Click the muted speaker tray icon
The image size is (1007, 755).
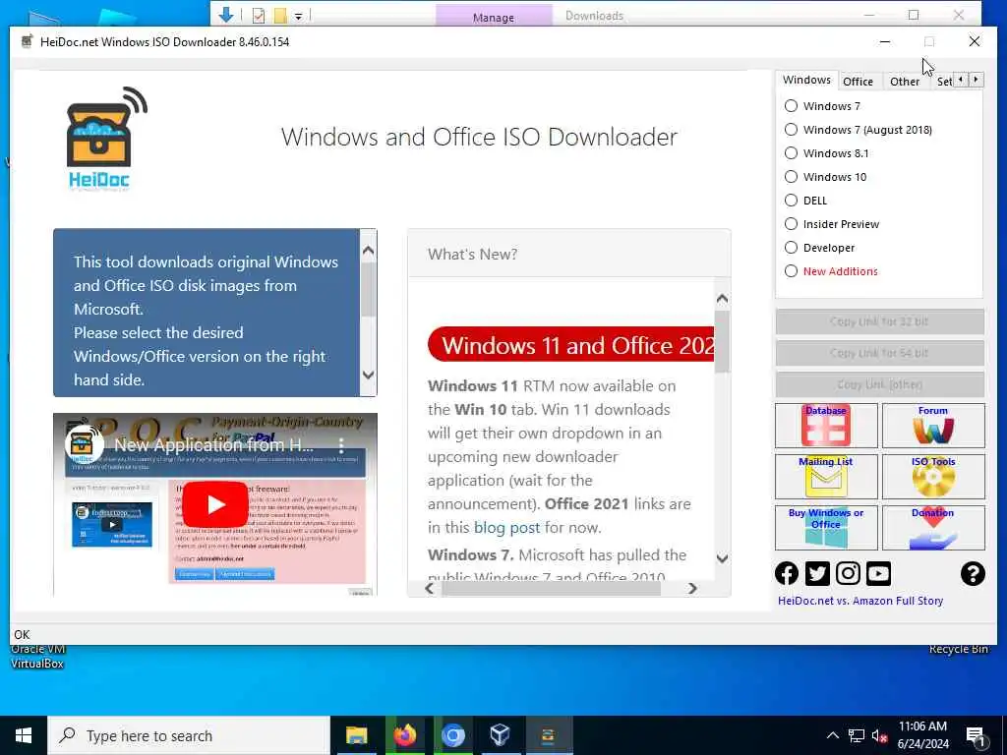[880, 735]
